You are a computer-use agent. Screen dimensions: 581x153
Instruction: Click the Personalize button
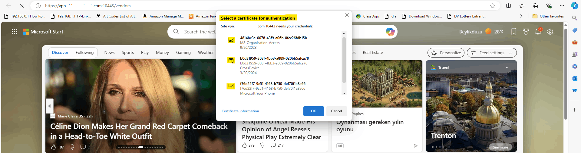pos(446,53)
